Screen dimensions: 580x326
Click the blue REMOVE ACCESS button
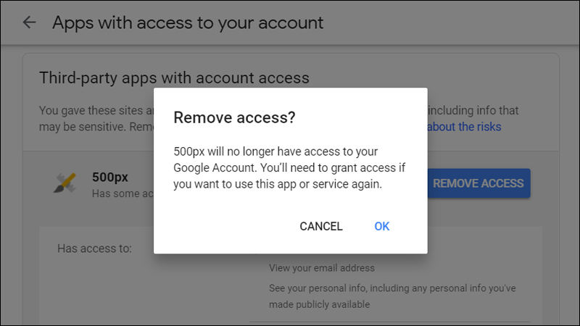[x=478, y=183]
